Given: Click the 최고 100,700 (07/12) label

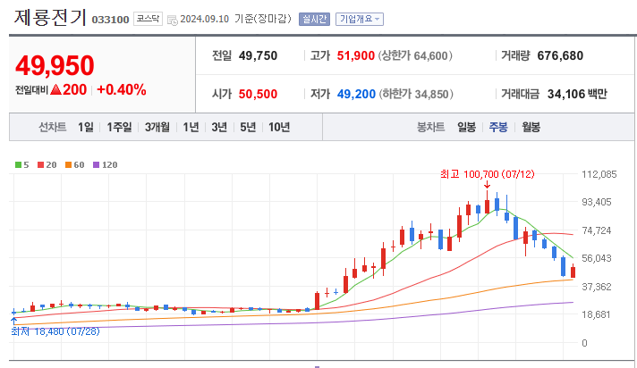Looking at the screenshot, I should pos(487,174).
